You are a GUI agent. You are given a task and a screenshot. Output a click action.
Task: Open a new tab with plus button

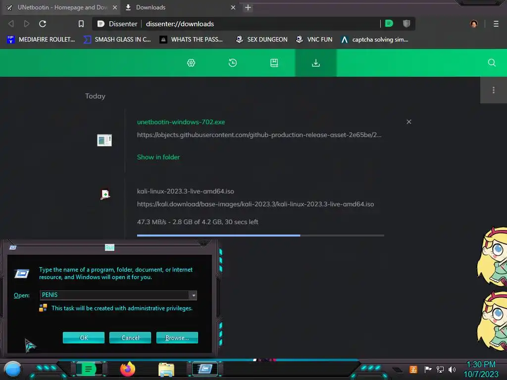[x=248, y=7]
